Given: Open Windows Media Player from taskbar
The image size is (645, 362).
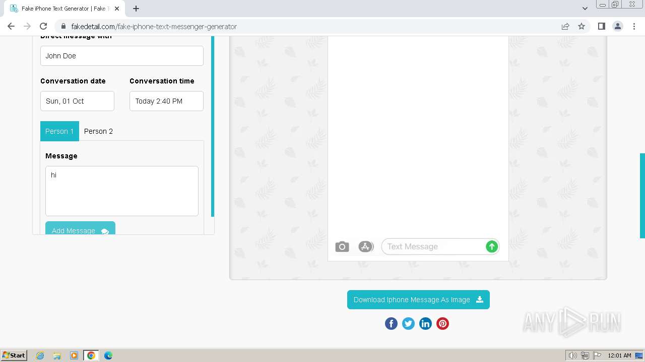Looking at the screenshot, I should click(74, 355).
